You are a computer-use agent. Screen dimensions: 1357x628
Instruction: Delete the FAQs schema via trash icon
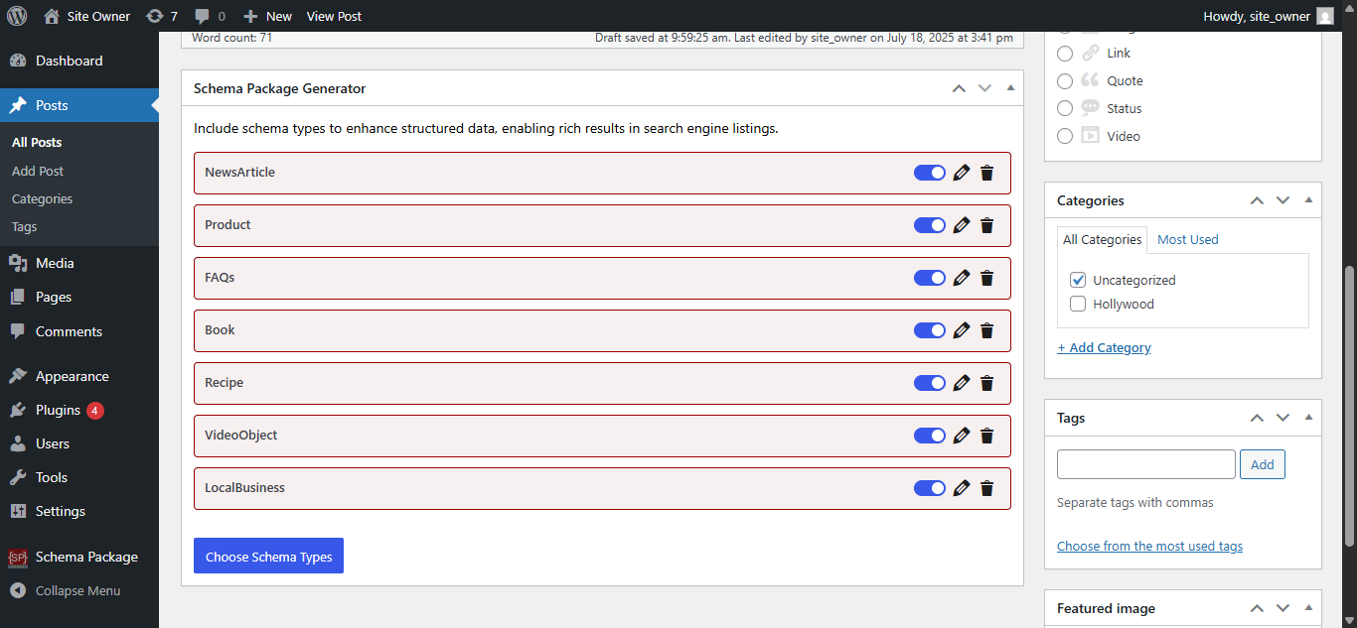986,278
